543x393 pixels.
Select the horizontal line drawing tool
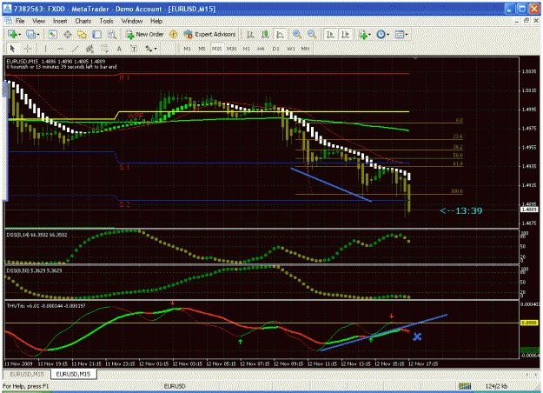(x=60, y=49)
